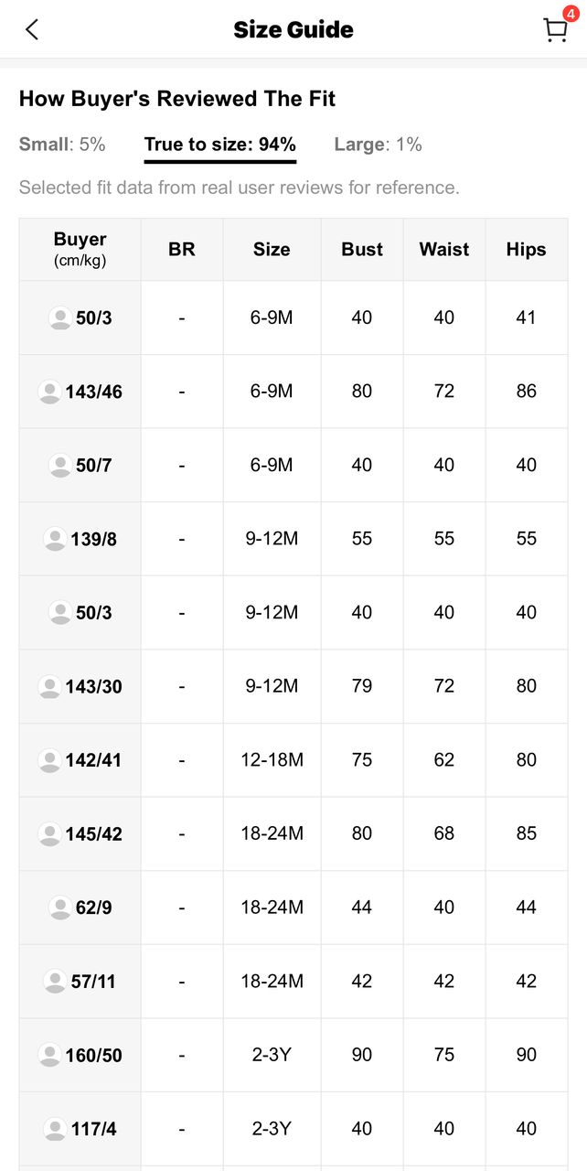This screenshot has height=1171, width=587.
Task: Tap the 12-18M size cell
Action: tap(272, 759)
